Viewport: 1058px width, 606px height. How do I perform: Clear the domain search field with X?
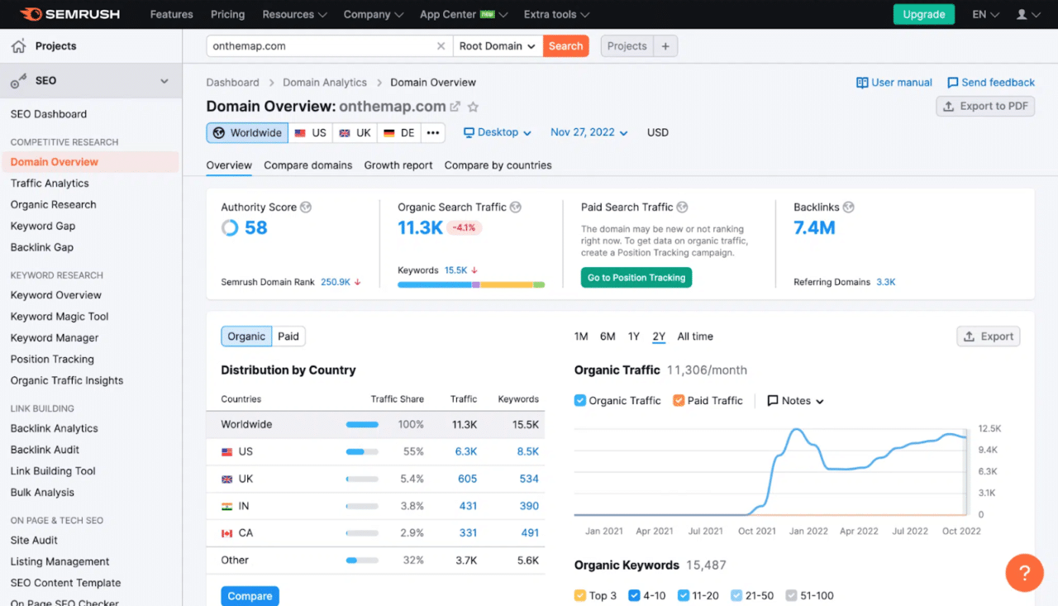tap(441, 46)
